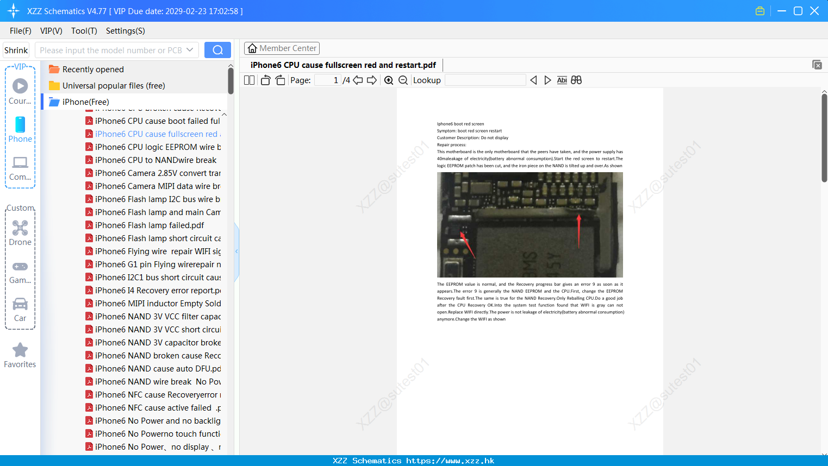
Task: Select Phone category in sidebar
Action: point(20,129)
